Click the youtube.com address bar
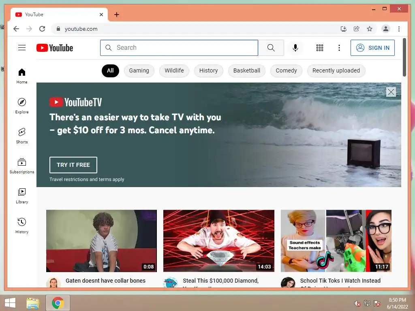The width and height of the screenshot is (415, 311). point(196,29)
